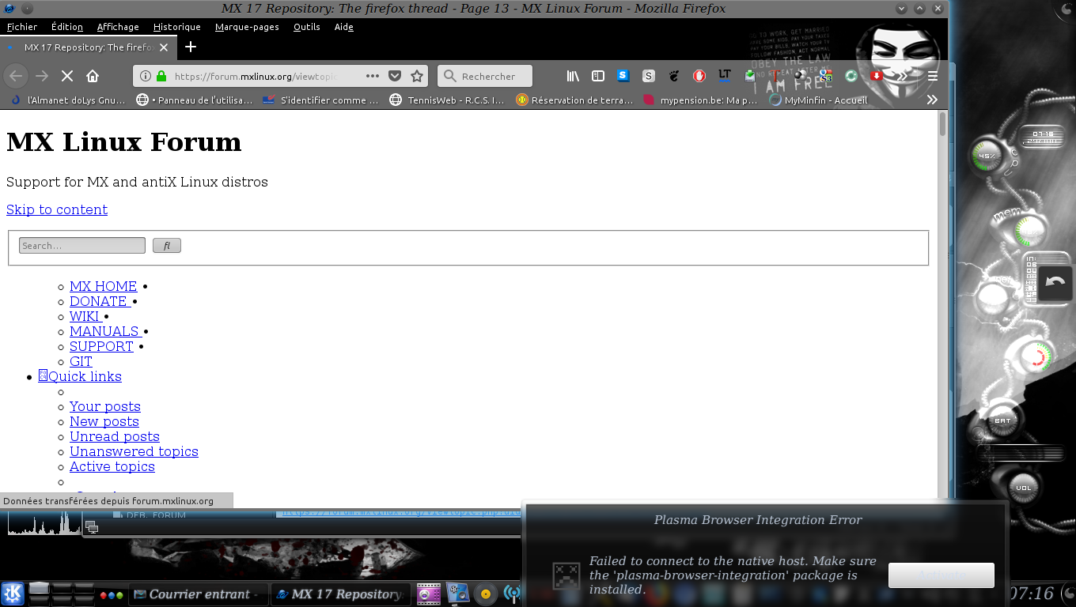This screenshot has width=1076, height=607.
Task: Open the Marque-pages menu
Action: pos(247,27)
